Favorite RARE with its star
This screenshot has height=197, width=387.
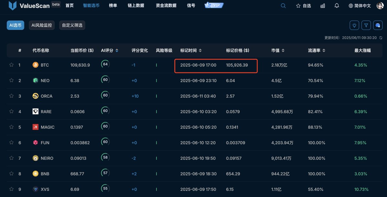(x=12, y=111)
